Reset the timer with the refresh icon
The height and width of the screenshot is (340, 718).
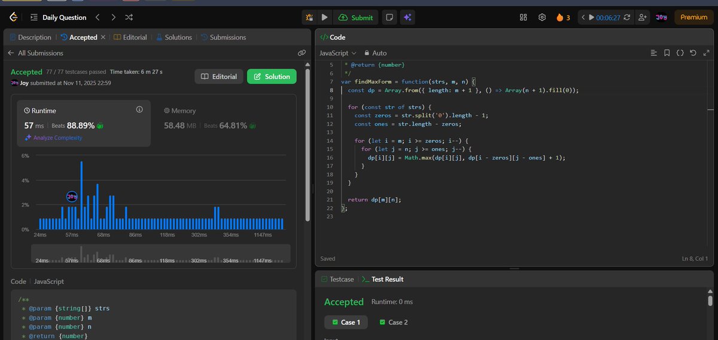[627, 17]
